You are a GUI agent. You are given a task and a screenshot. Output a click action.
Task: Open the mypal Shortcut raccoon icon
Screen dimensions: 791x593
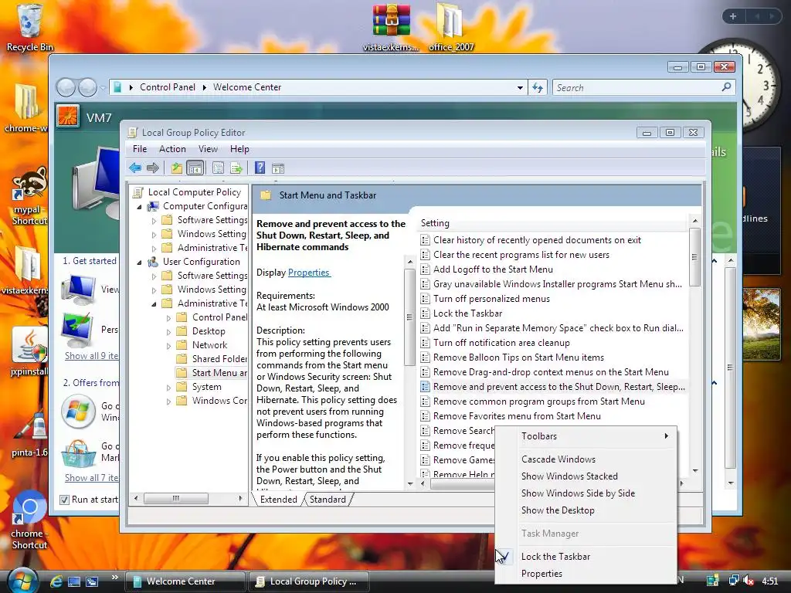point(29,197)
